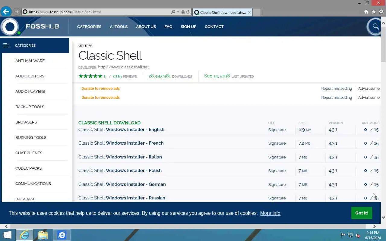Click the site search magnifier icon
This screenshot has width=386, height=241.
375,27
